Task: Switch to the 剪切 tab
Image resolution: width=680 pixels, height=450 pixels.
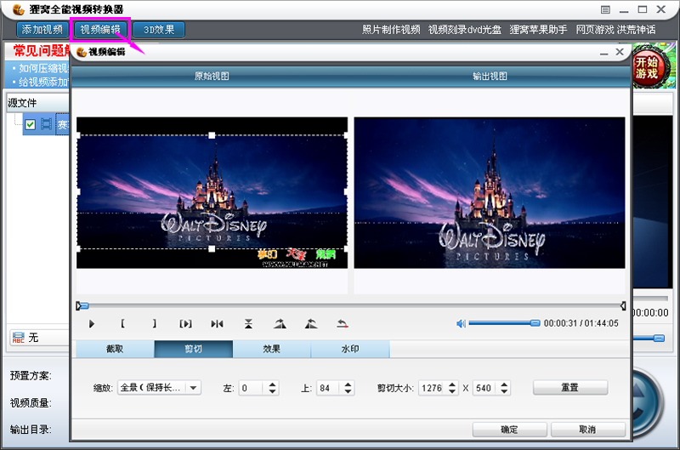Action: click(x=194, y=349)
